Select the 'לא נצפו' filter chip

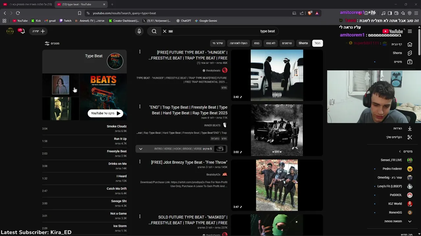(271, 43)
